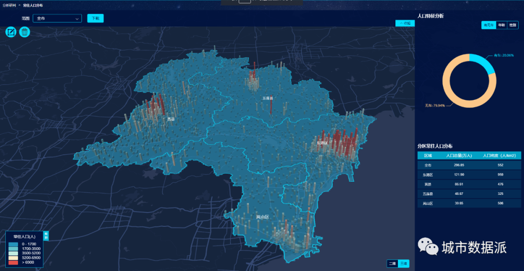Click the 5200-6900 legend color swatch
The height and width of the screenshot is (271, 524).
(x=14, y=258)
